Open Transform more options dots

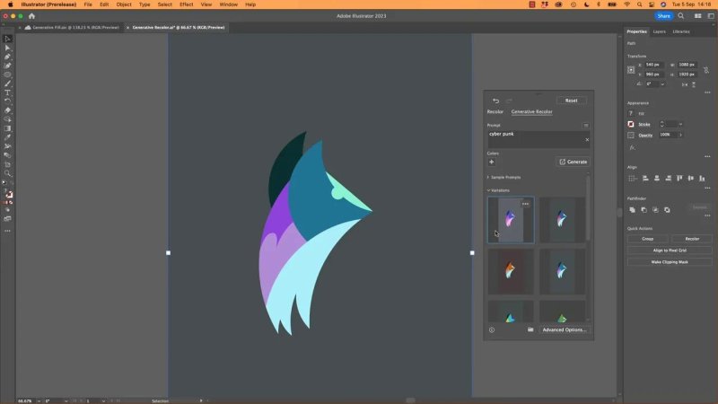(707, 92)
